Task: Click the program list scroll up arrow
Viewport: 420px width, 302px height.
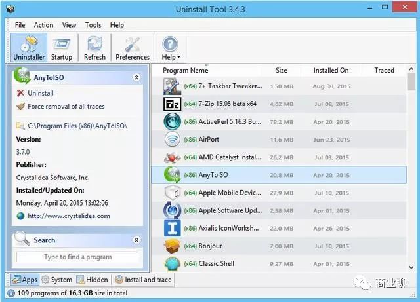Action: point(411,69)
